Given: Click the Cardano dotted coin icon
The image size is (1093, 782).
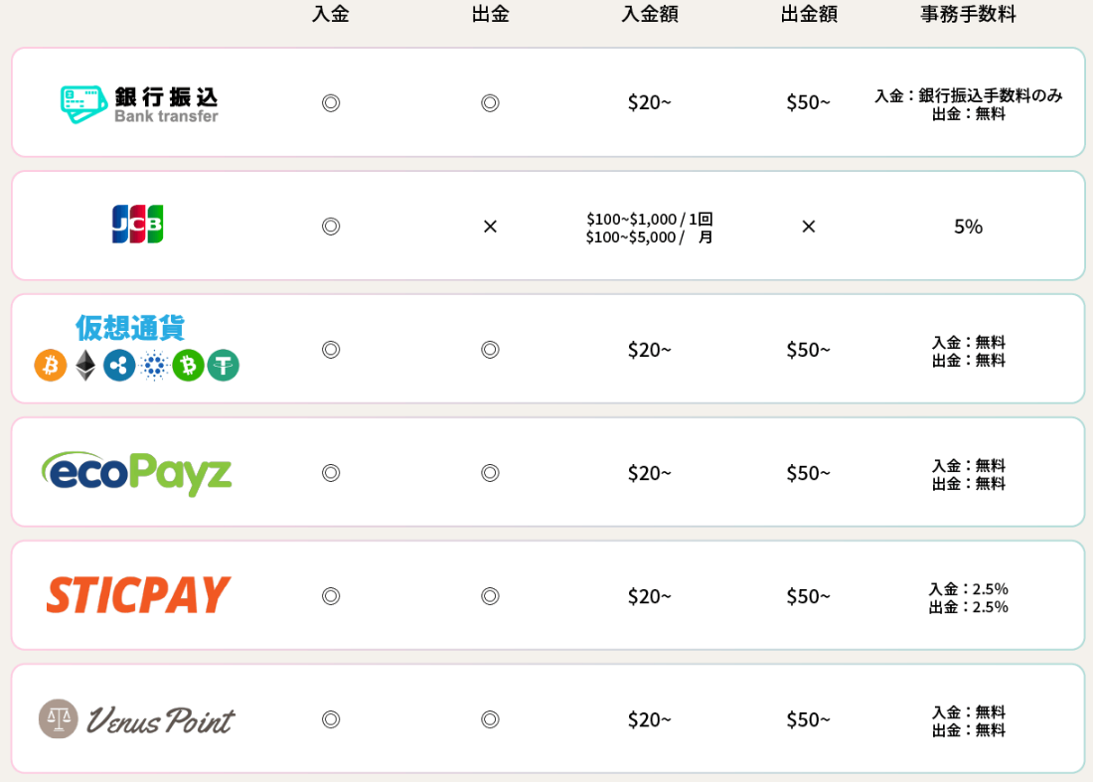Looking at the screenshot, I should [x=154, y=366].
